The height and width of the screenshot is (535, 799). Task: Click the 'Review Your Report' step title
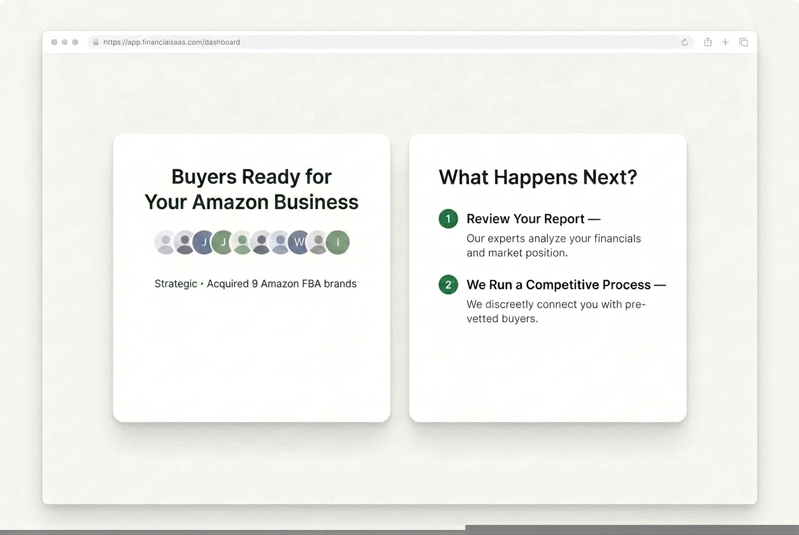click(x=534, y=219)
